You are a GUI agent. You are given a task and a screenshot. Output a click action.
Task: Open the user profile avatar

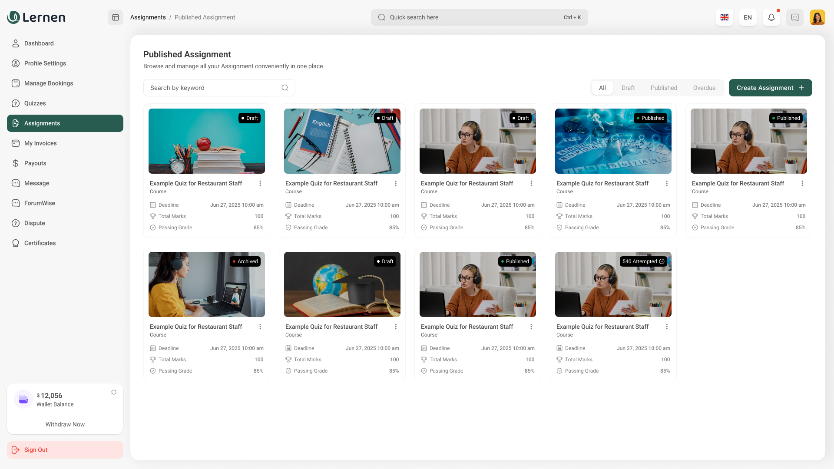817,17
